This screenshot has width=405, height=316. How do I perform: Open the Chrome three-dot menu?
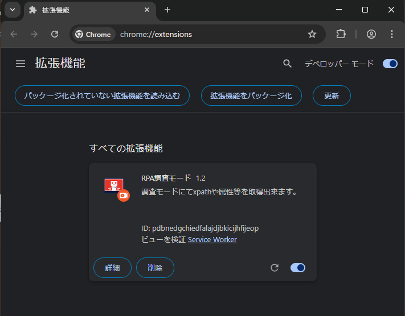392,34
